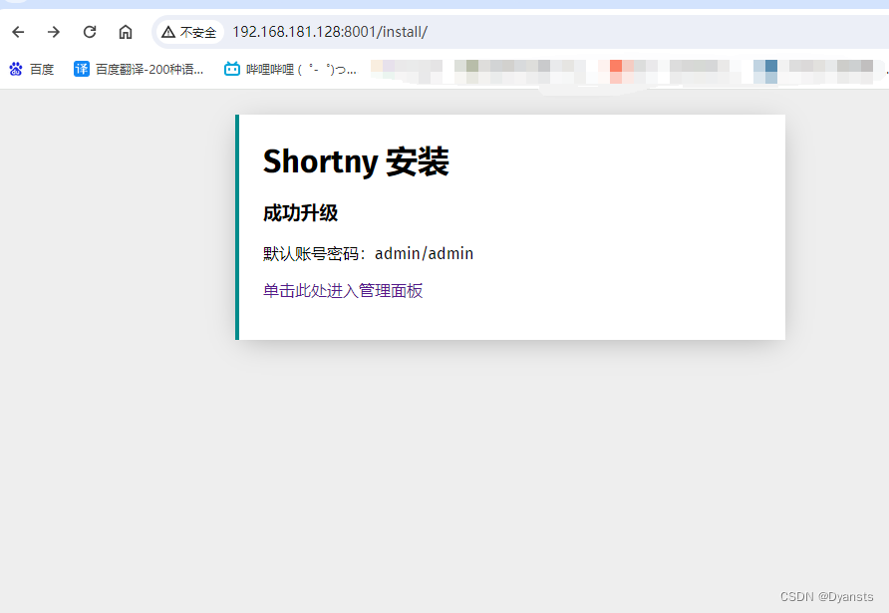Focus the address bar URL
The height and width of the screenshot is (613, 889).
tap(330, 32)
